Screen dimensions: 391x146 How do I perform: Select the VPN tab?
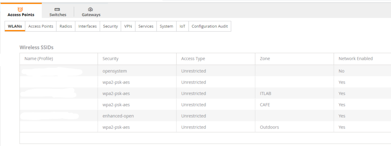[x=128, y=26]
